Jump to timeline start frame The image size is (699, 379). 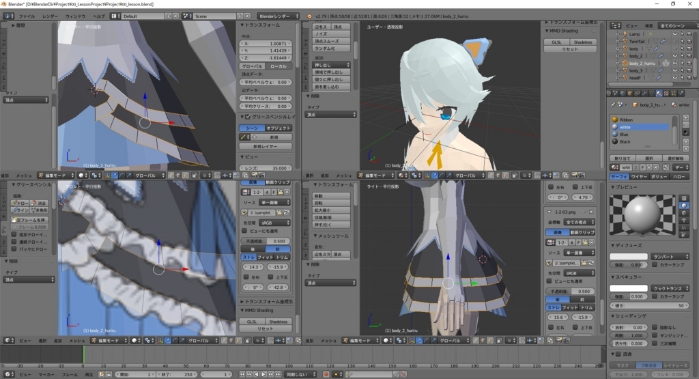(242, 374)
